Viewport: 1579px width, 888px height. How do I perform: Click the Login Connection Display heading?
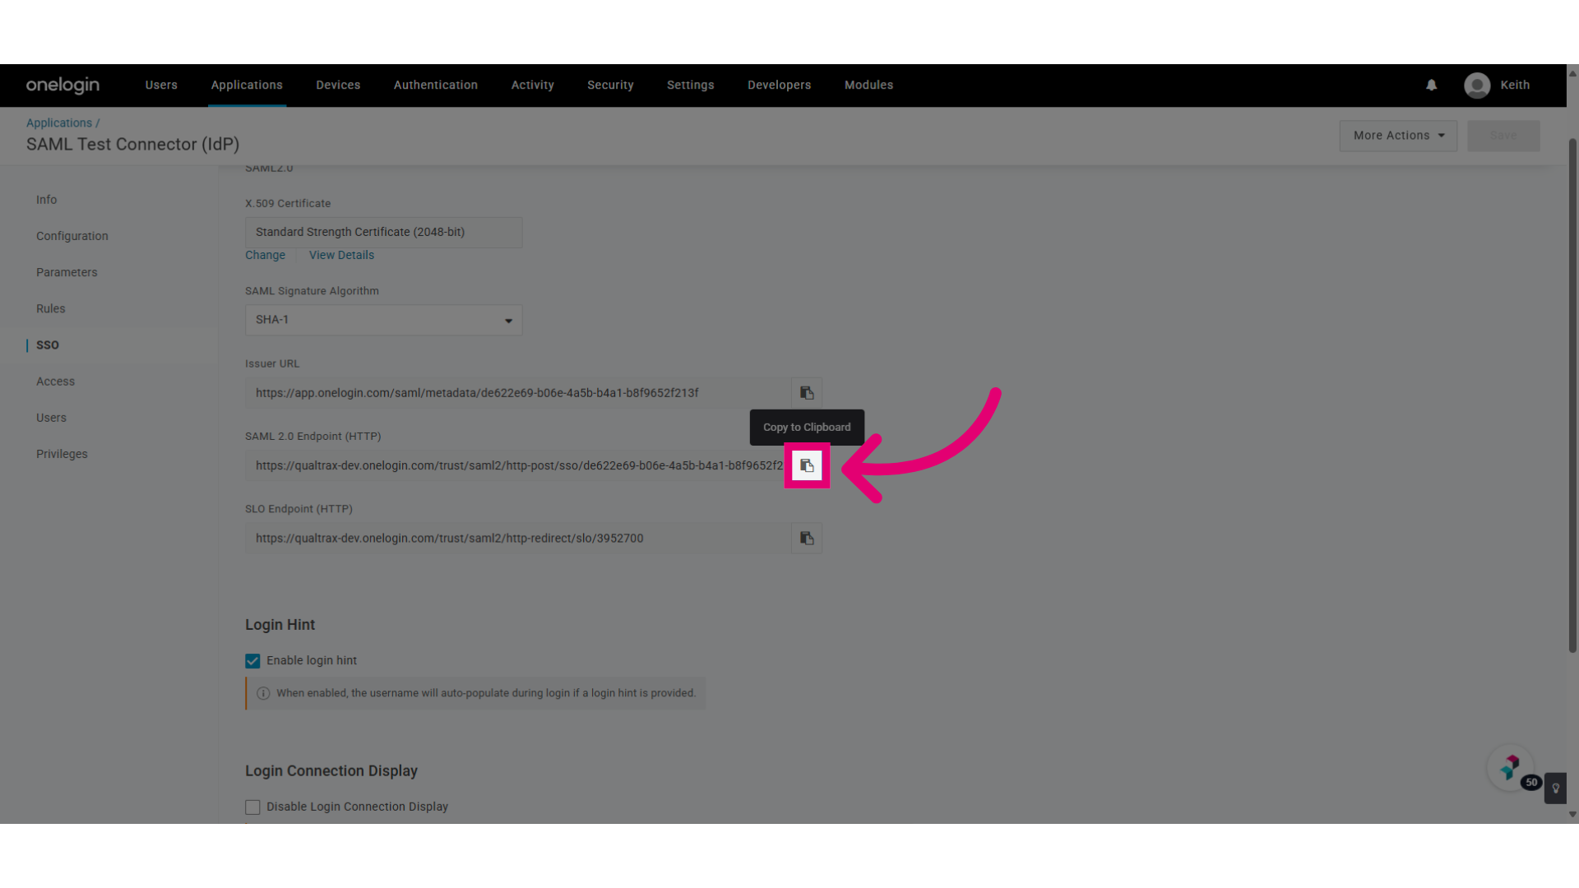(x=331, y=771)
